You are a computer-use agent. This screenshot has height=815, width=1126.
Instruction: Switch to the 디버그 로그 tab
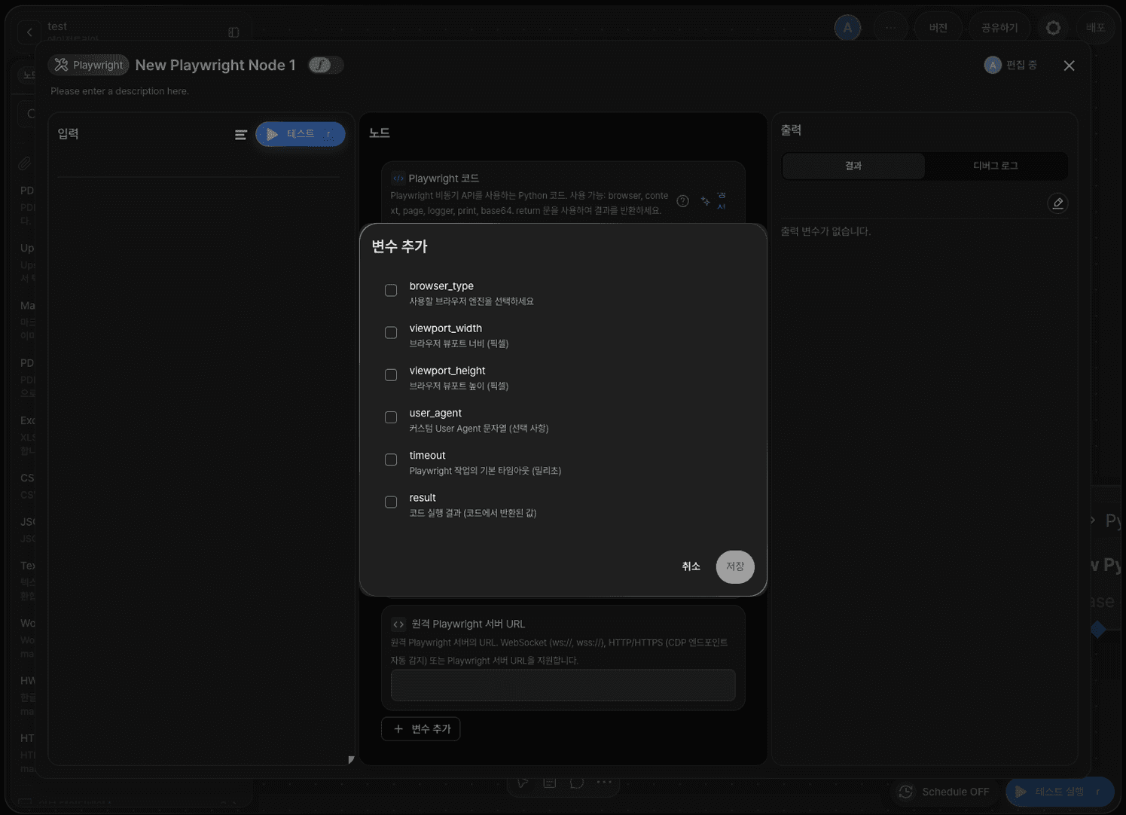(x=996, y=166)
